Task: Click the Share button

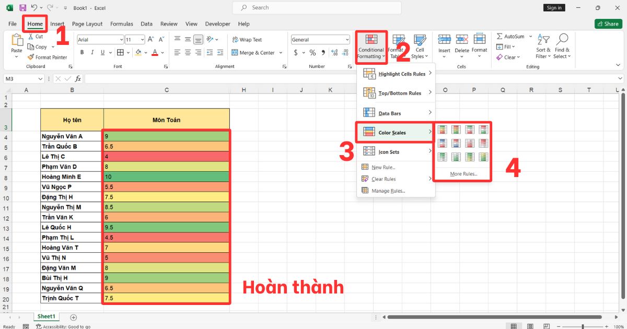Action: click(608, 24)
